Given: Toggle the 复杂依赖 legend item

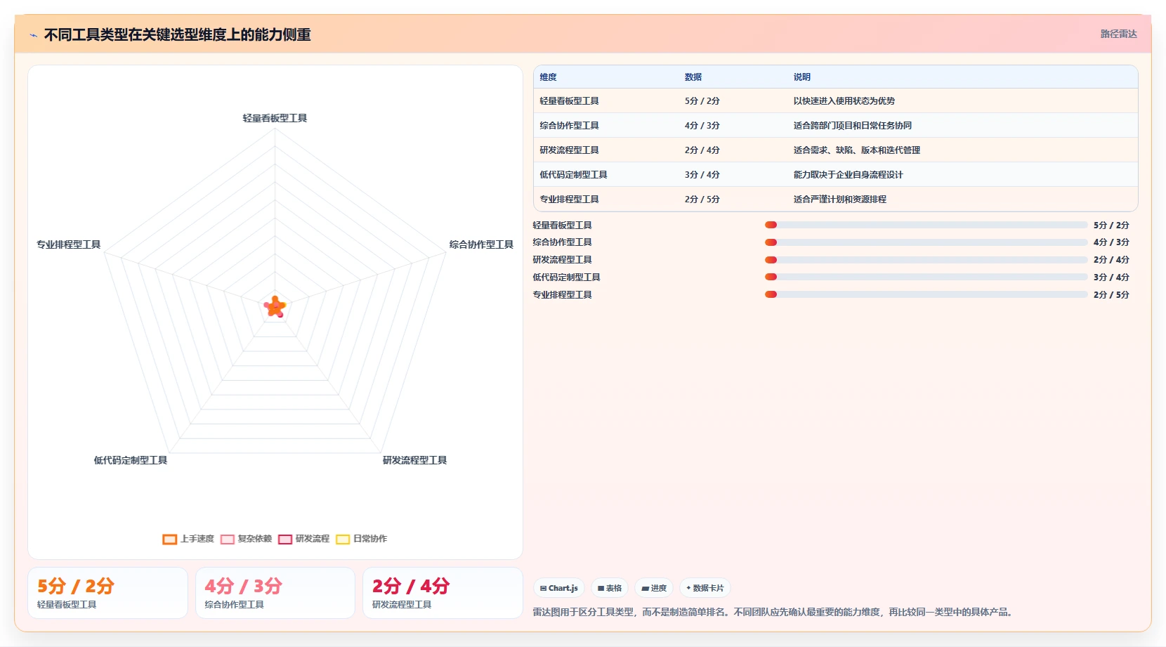Looking at the screenshot, I should coord(246,539).
